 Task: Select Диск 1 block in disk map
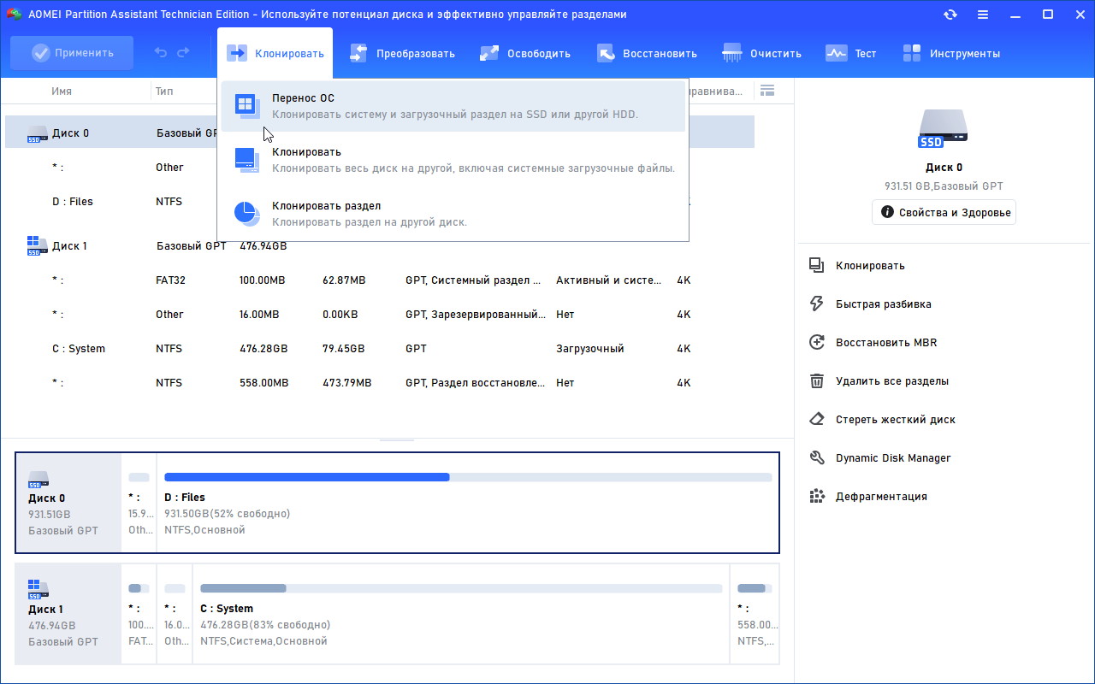click(68, 614)
